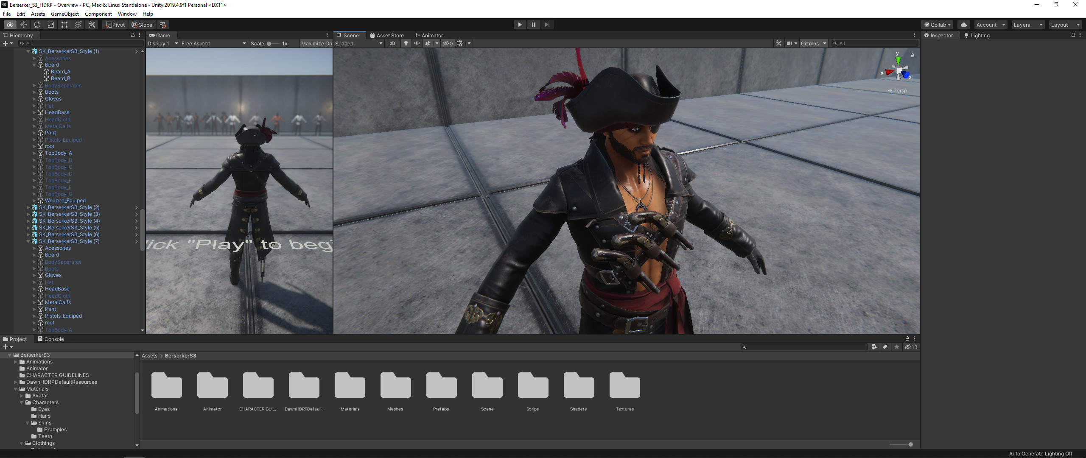1086x458 pixels.
Task: Open Unity cloud services
Action: click(x=964, y=25)
